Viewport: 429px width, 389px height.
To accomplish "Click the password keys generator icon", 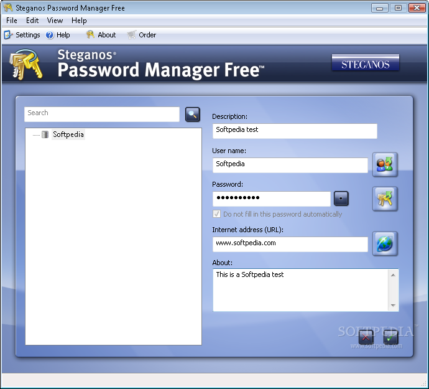I will pos(385,199).
